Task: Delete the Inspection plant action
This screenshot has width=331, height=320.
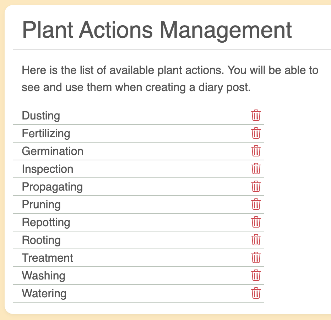Action: (x=256, y=169)
